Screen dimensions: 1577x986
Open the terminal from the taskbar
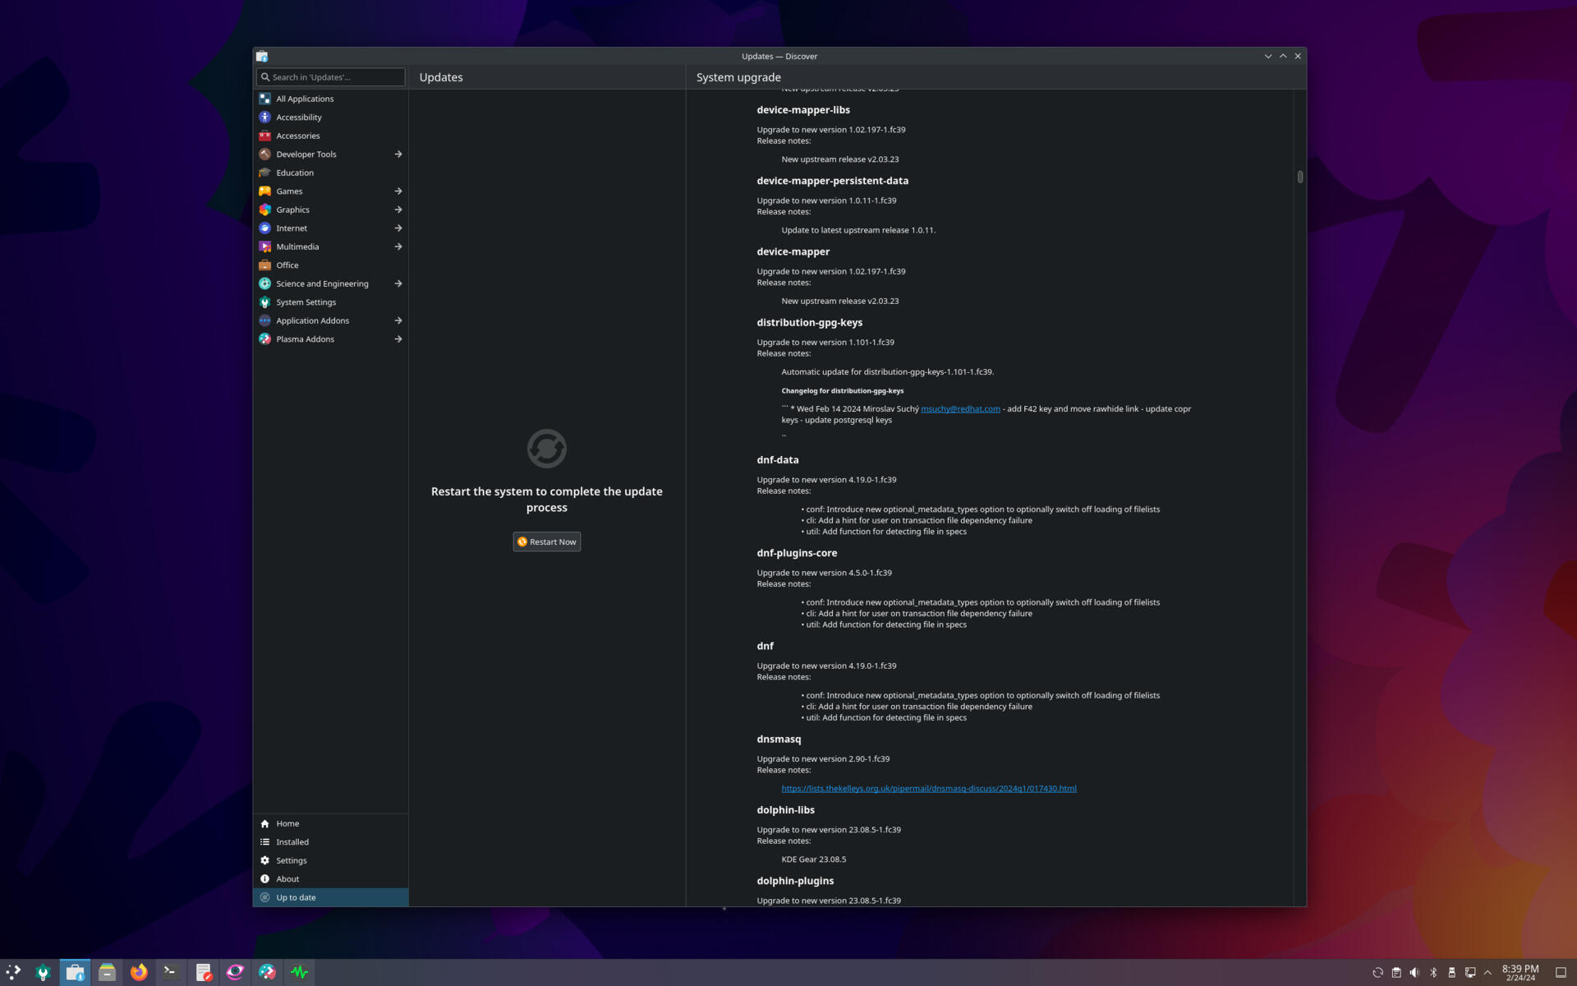coord(171,973)
